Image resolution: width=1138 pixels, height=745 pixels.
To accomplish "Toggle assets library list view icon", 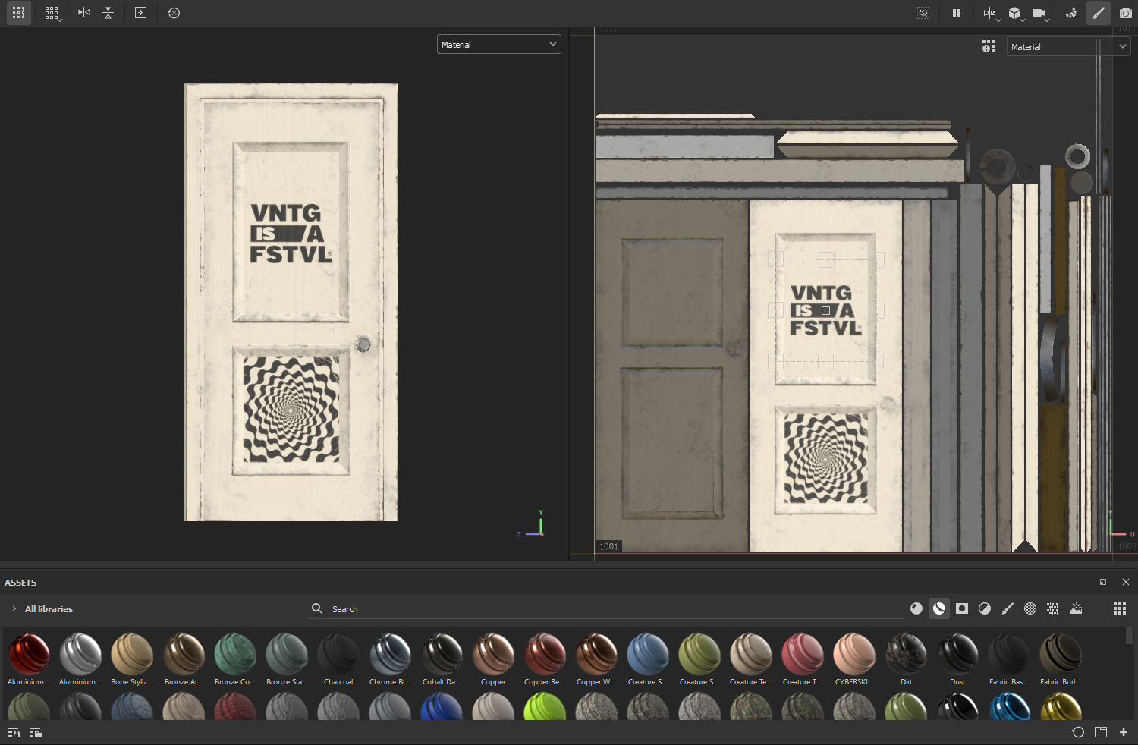I will coord(14,732).
